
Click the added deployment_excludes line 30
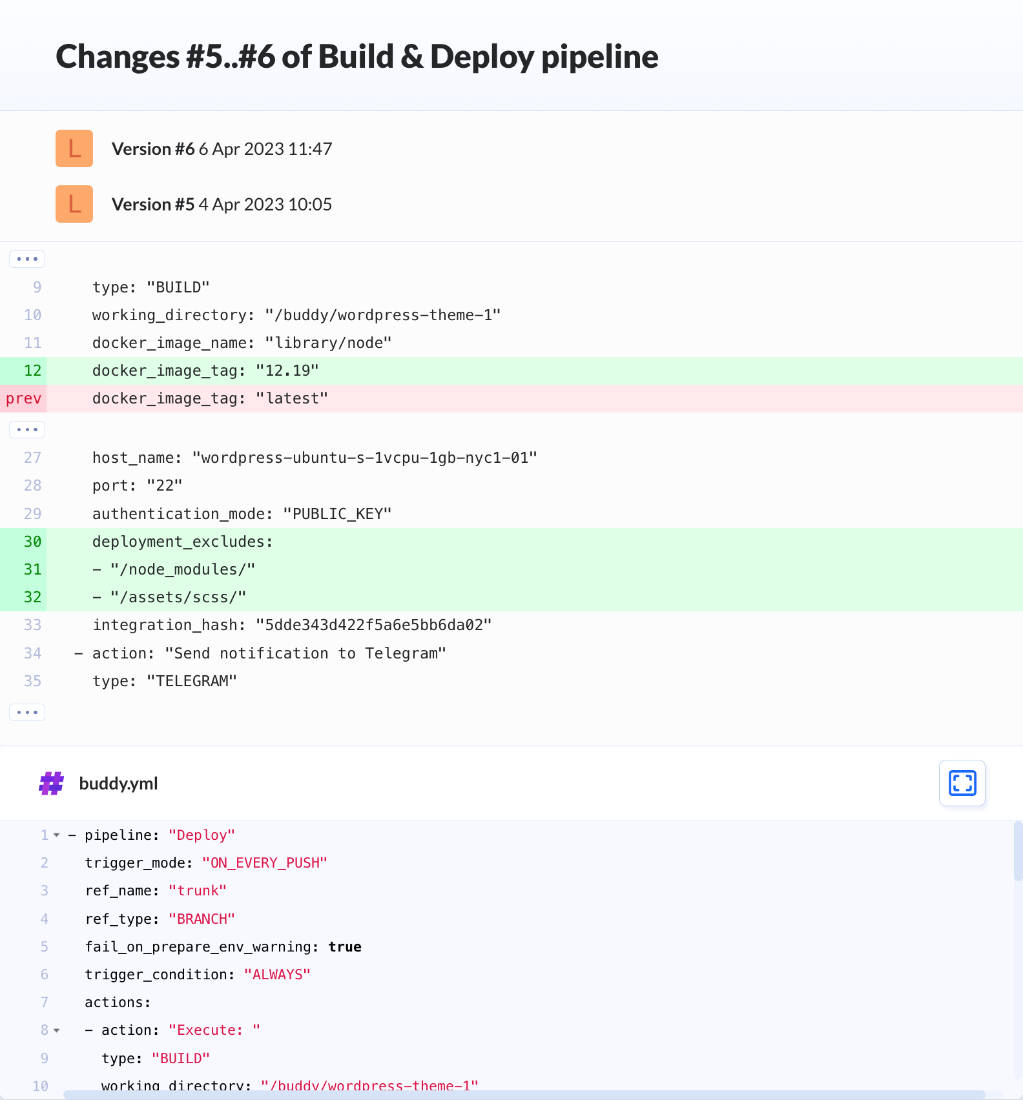point(512,542)
